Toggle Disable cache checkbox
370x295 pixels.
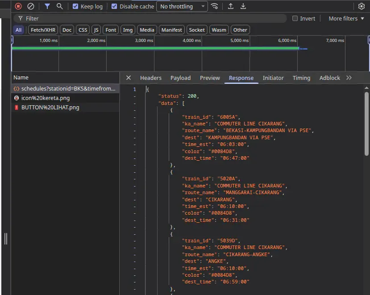click(114, 6)
